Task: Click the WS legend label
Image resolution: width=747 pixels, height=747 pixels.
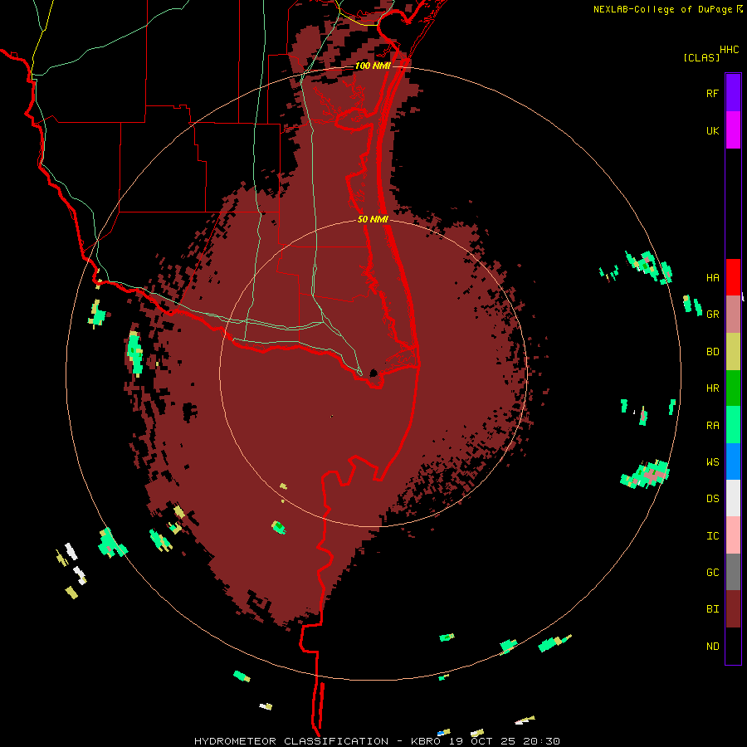Action: pyautogui.click(x=712, y=461)
